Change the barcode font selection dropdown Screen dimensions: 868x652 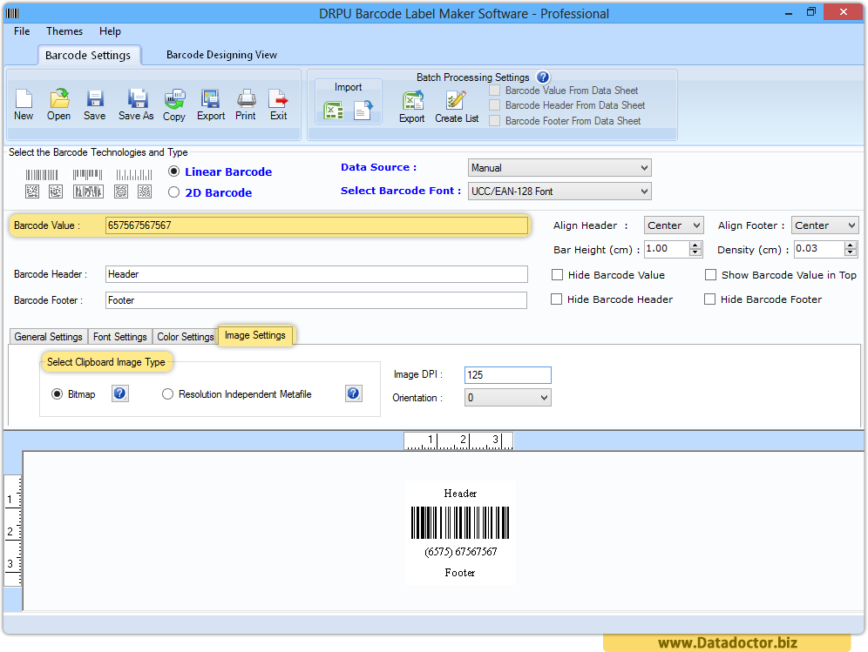point(645,191)
